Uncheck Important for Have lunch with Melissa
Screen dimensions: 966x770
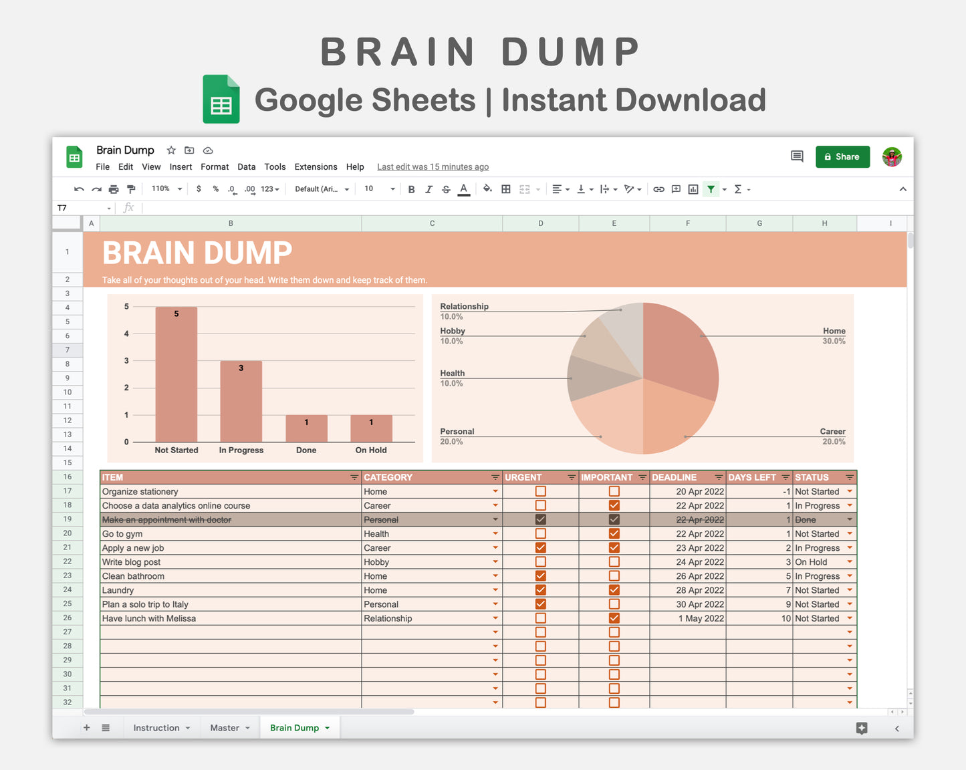click(x=614, y=618)
